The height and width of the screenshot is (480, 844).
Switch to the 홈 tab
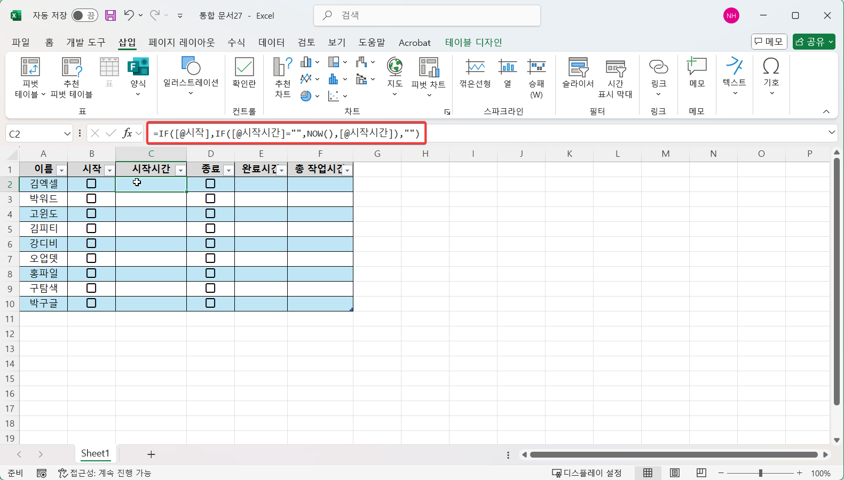pos(49,42)
